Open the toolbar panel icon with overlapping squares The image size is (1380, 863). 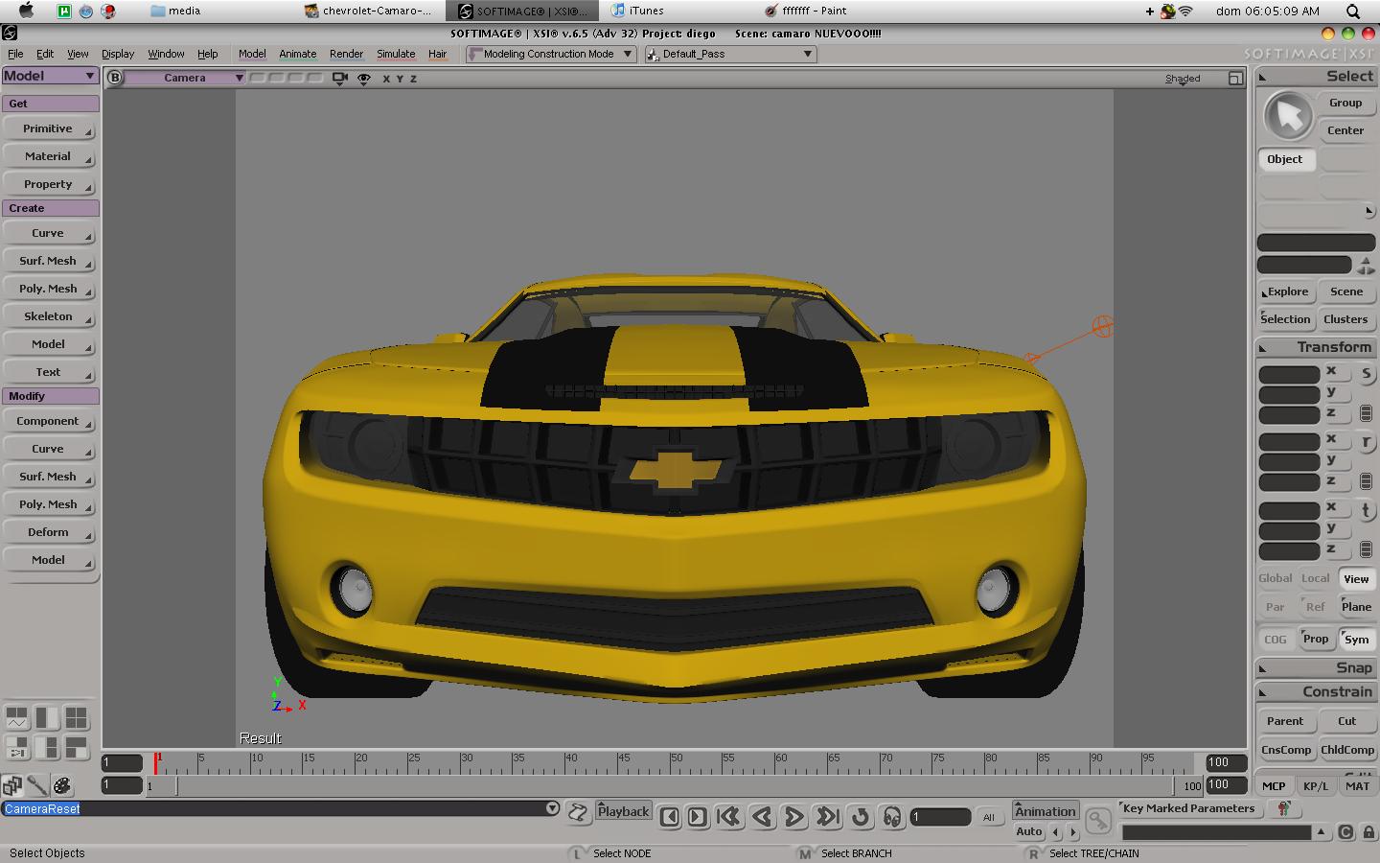[x=12, y=786]
